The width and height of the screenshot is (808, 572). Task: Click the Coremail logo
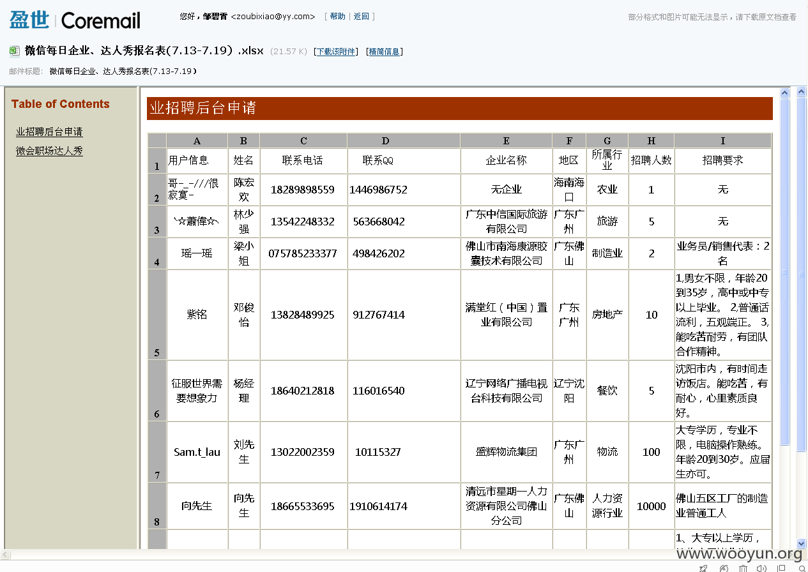75,20
